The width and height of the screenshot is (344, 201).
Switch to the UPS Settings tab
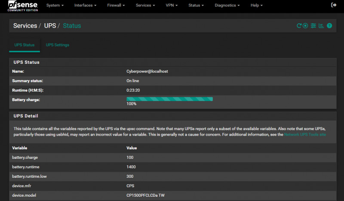pos(58,45)
